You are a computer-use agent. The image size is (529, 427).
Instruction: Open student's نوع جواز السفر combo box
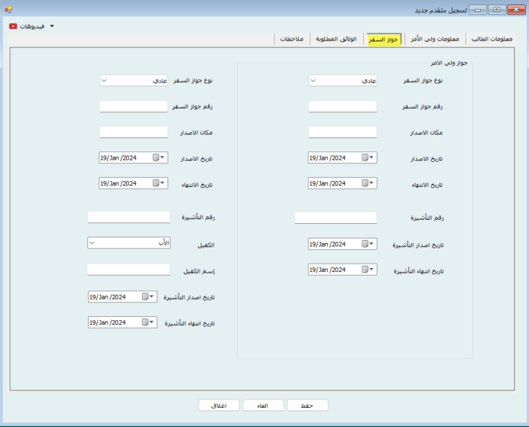[134, 81]
